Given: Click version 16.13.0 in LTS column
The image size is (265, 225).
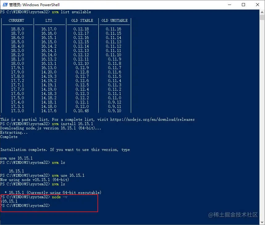Looking at the screenshot, I should [x=49, y=68].
